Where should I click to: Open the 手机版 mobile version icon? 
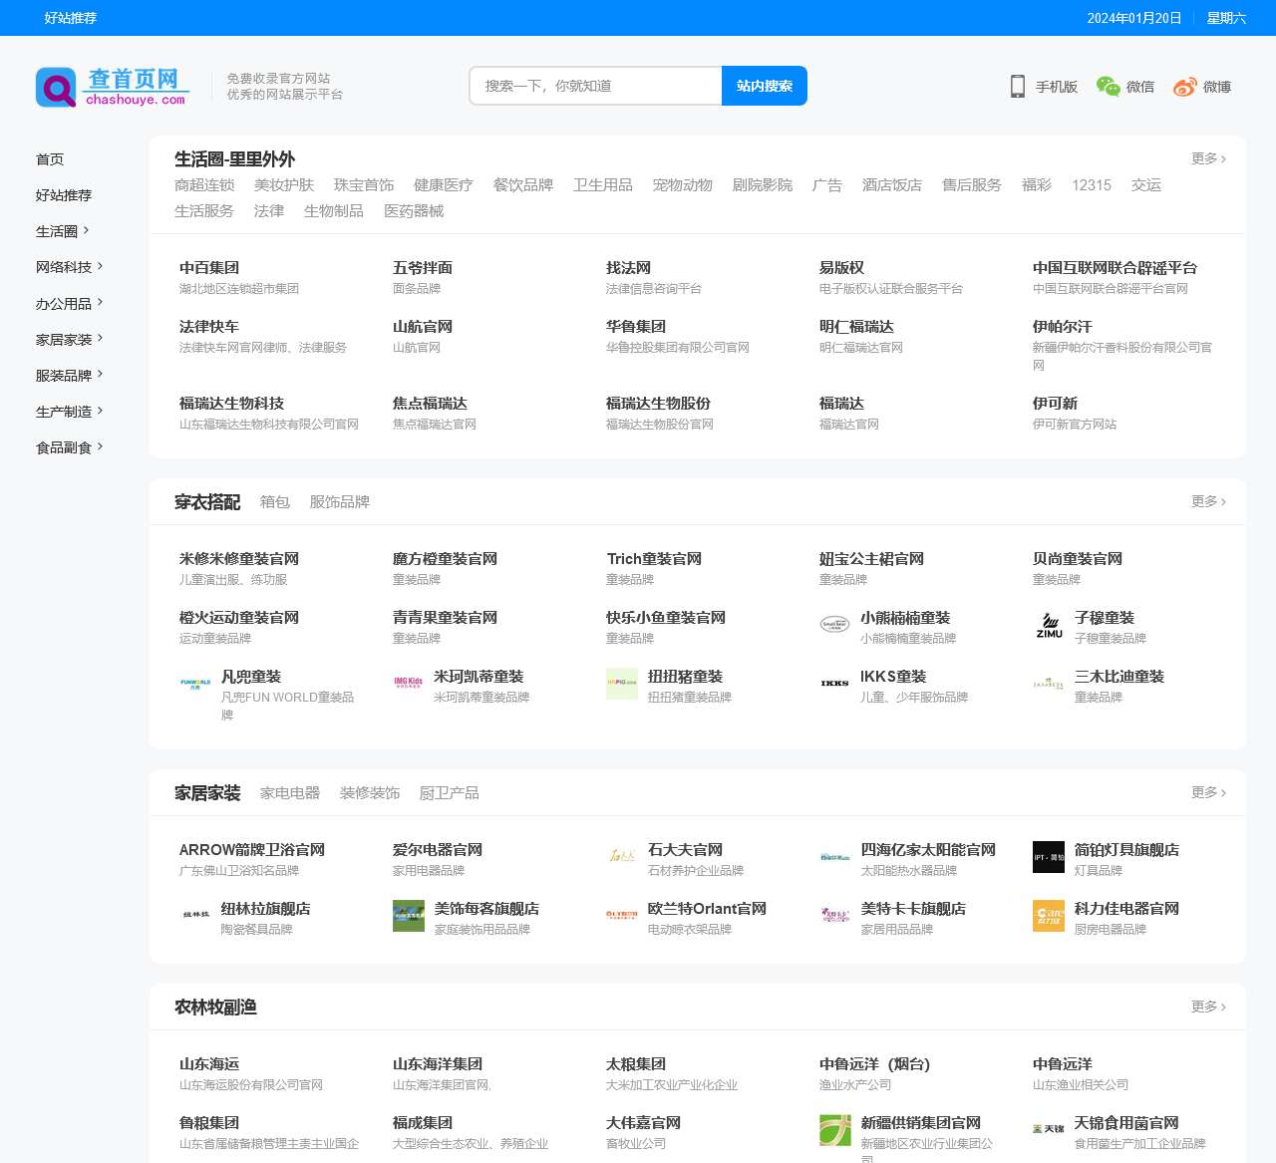pos(1017,87)
